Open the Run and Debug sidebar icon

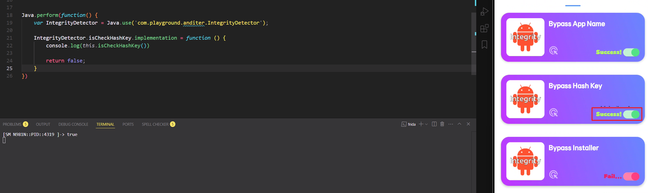point(484,12)
